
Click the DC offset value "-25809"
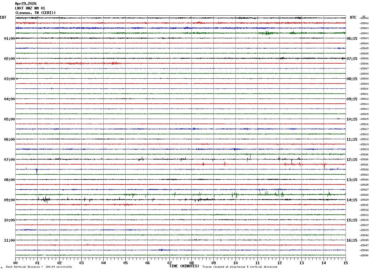(x=364, y=84)
